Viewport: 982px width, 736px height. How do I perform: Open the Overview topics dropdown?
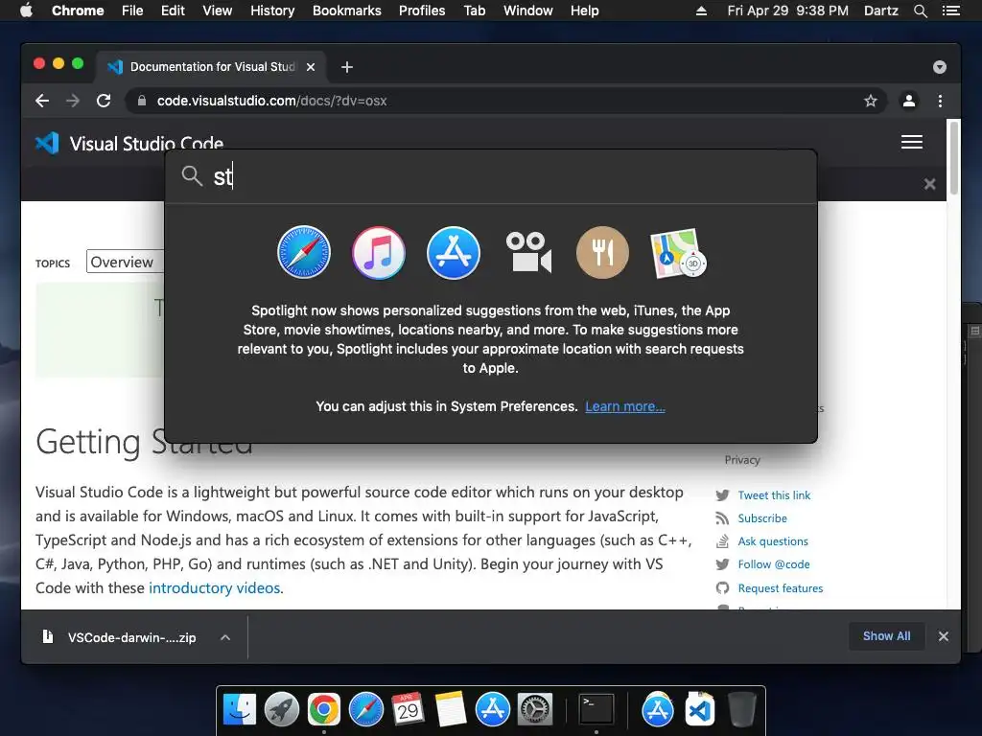(x=125, y=262)
